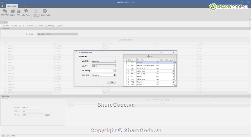Open the Chi Nhánh combo box

click(x=58, y=34)
